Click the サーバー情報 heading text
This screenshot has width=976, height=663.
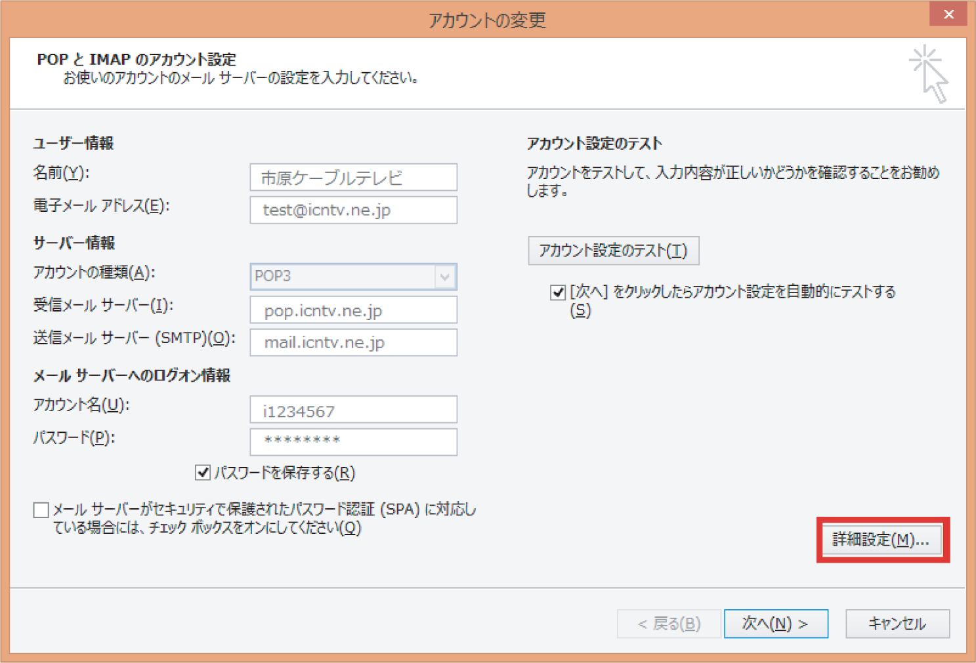[x=74, y=243]
